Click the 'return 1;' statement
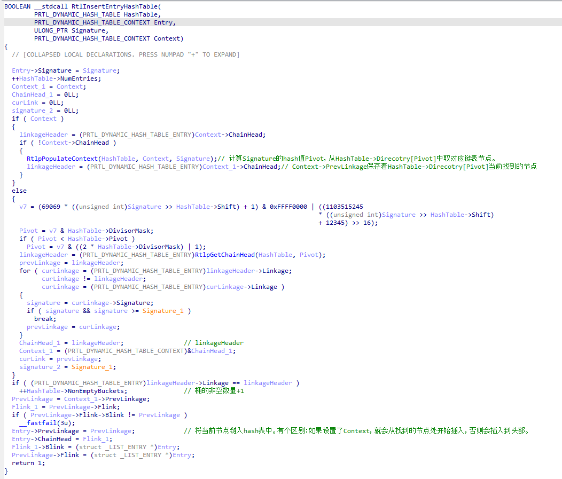Viewport: 562px width, 479px height. [28, 463]
